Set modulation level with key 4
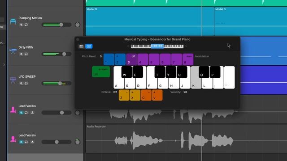Image resolution: width=287 pixels, height=161 pixels. pos(143,59)
